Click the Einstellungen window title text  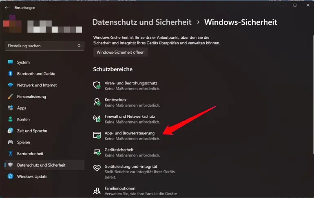25,8
